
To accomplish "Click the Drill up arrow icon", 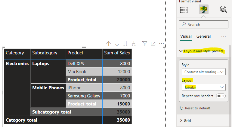I will [x=109, y=44].
